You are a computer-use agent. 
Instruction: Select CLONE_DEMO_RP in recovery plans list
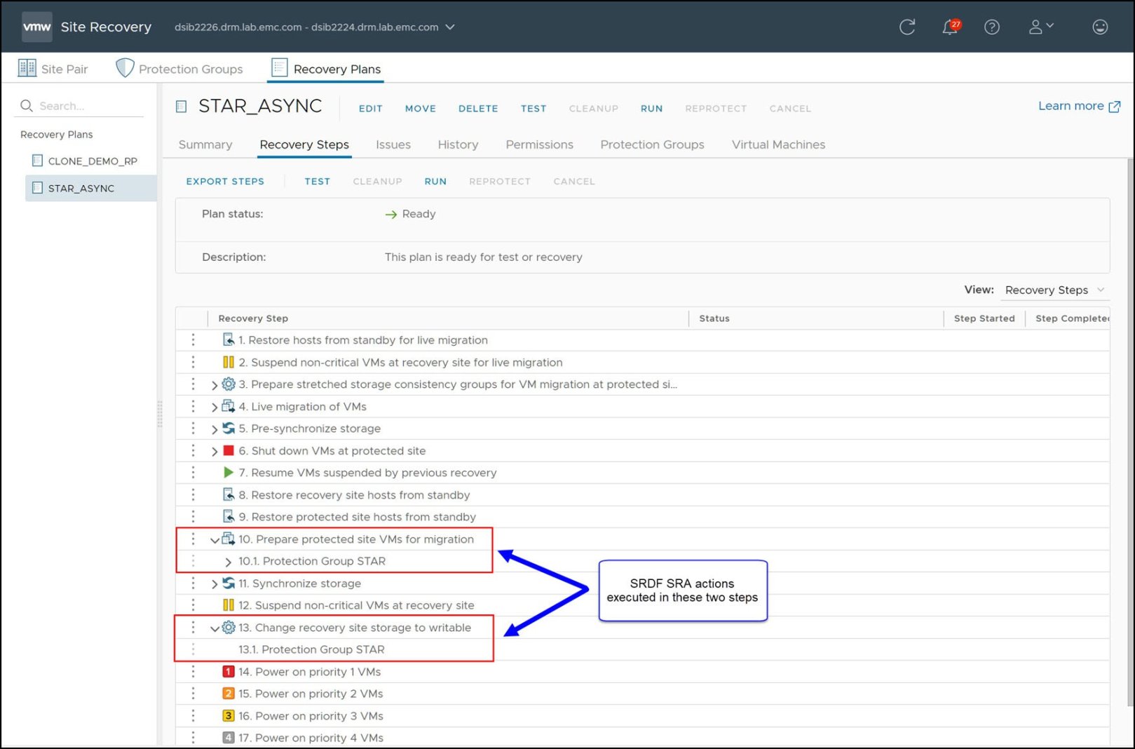(x=91, y=161)
